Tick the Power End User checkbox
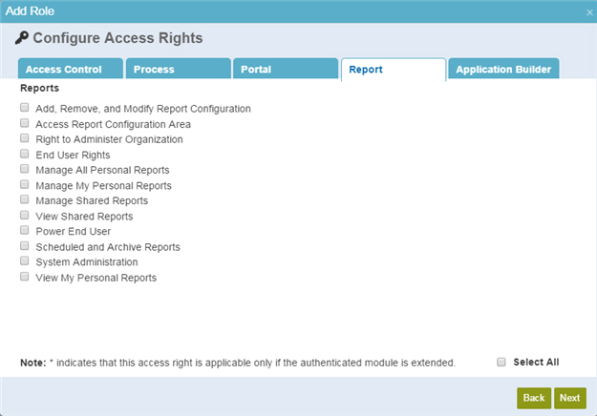The height and width of the screenshot is (416, 597). 25,230
